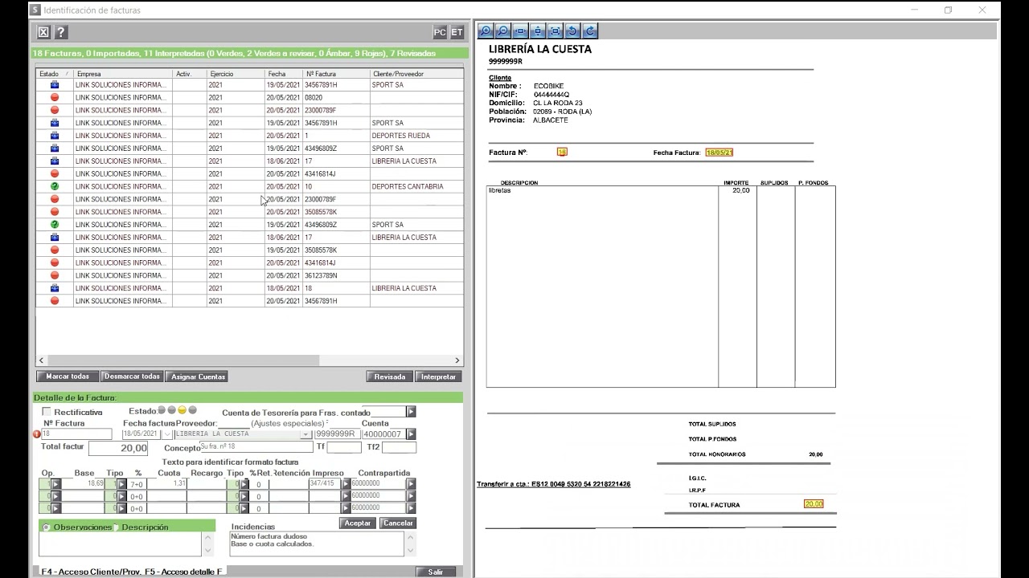Image resolution: width=1029 pixels, height=578 pixels.
Task: Open Impreso lookup arrow beside 347/415
Action: [346, 484]
